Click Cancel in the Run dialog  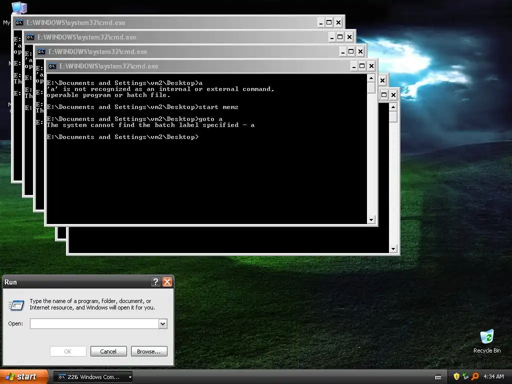point(108,351)
